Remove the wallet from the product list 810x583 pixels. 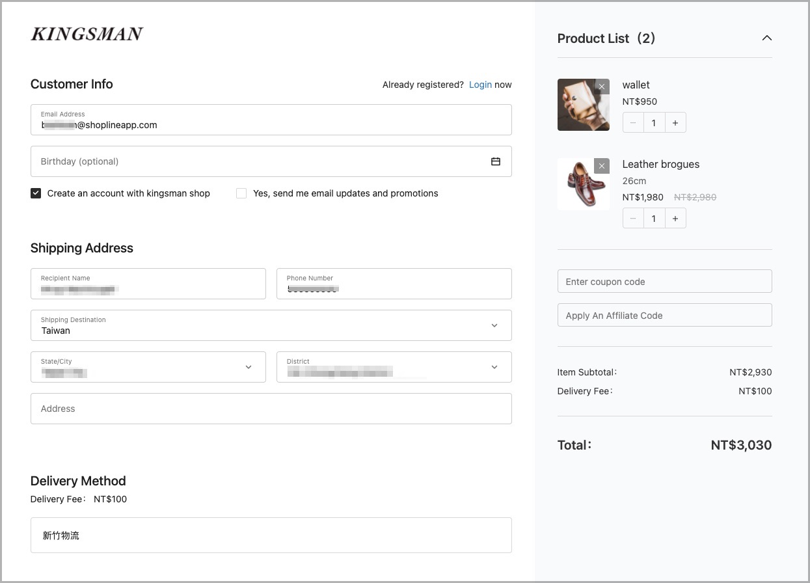pyautogui.click(x=602, y=87)
